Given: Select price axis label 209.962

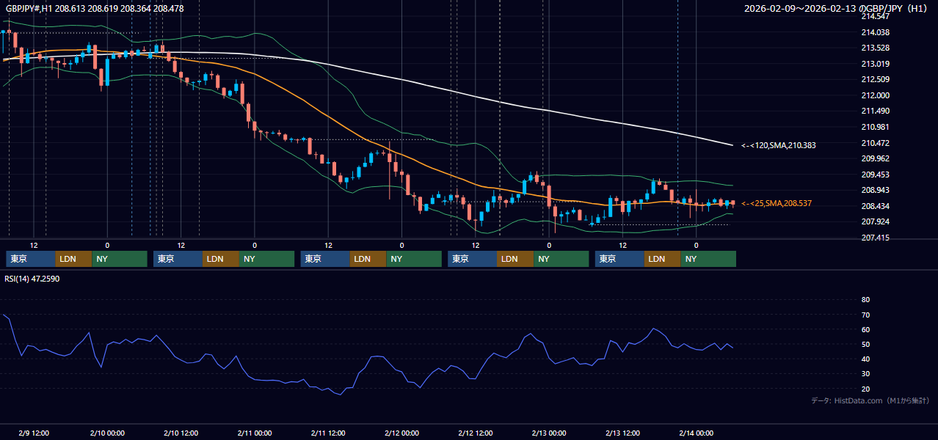Looking at the screenshot, I should tap(875, 158).
